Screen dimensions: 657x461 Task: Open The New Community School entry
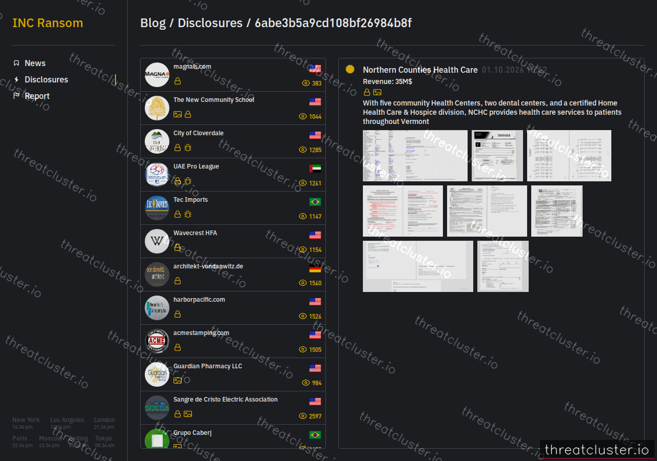click(233, 108)
